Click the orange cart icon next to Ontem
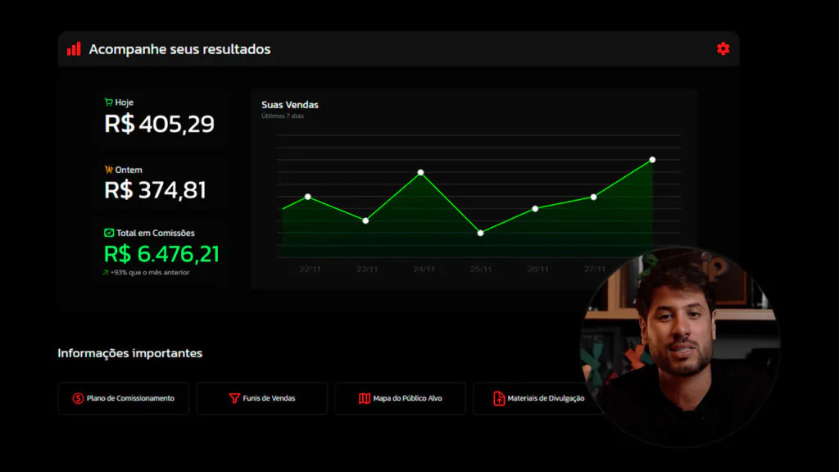The image size is (839, 472). click(108, 170)
